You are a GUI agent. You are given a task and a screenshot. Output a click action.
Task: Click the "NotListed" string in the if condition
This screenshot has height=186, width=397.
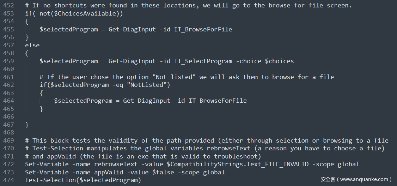(148, 85)
